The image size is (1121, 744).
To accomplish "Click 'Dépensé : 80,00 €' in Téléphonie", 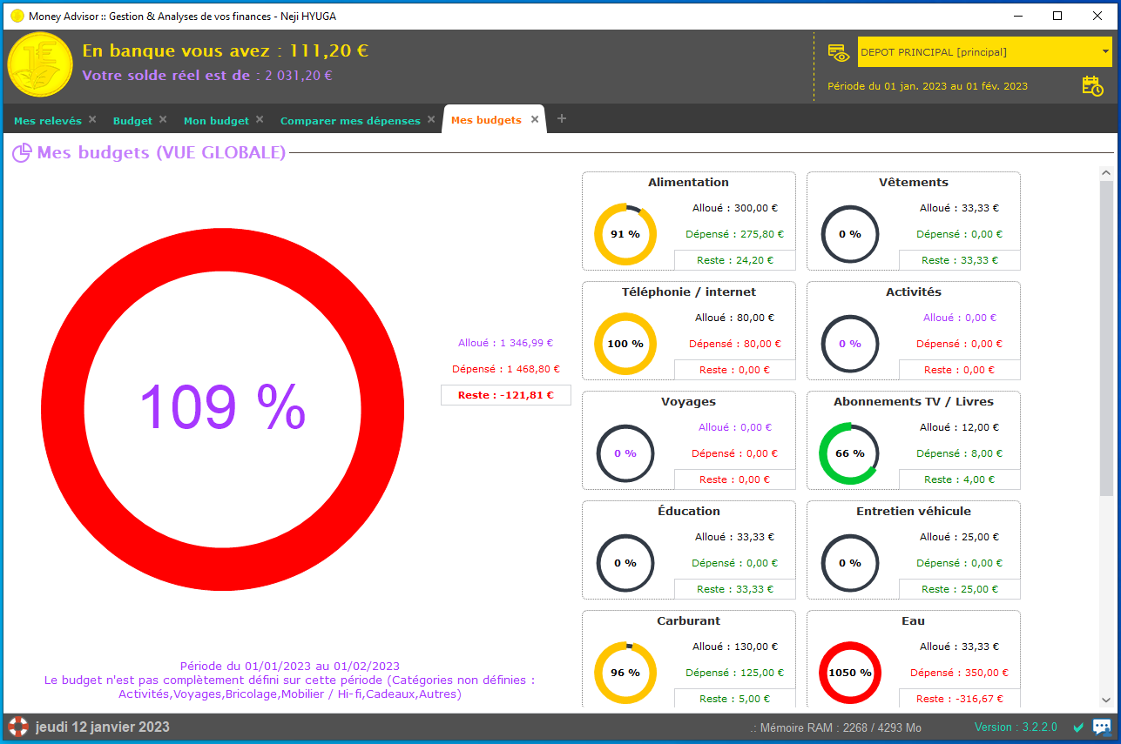I will (x=734, y=344).
